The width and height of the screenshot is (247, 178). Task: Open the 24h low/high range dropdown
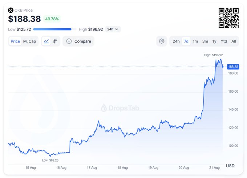pyautogui.click(x=113, y=29)
